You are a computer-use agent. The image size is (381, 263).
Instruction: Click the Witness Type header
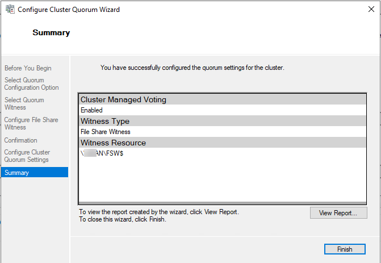coord(223,121)
